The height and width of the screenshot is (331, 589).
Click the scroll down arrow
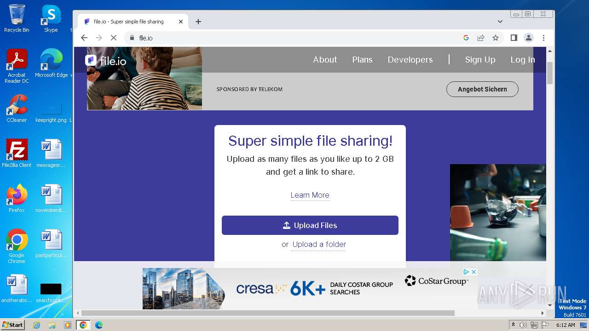tap(550, 305)
